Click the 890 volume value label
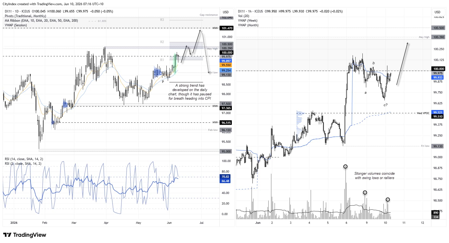 pos(436,213)
